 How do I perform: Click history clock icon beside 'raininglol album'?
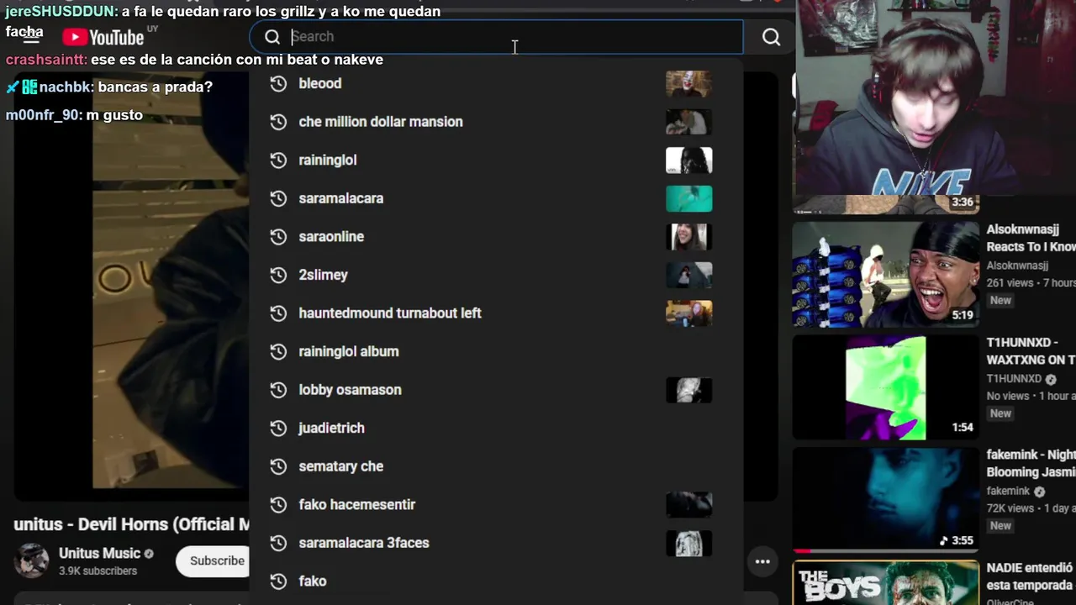coord(278,351)
